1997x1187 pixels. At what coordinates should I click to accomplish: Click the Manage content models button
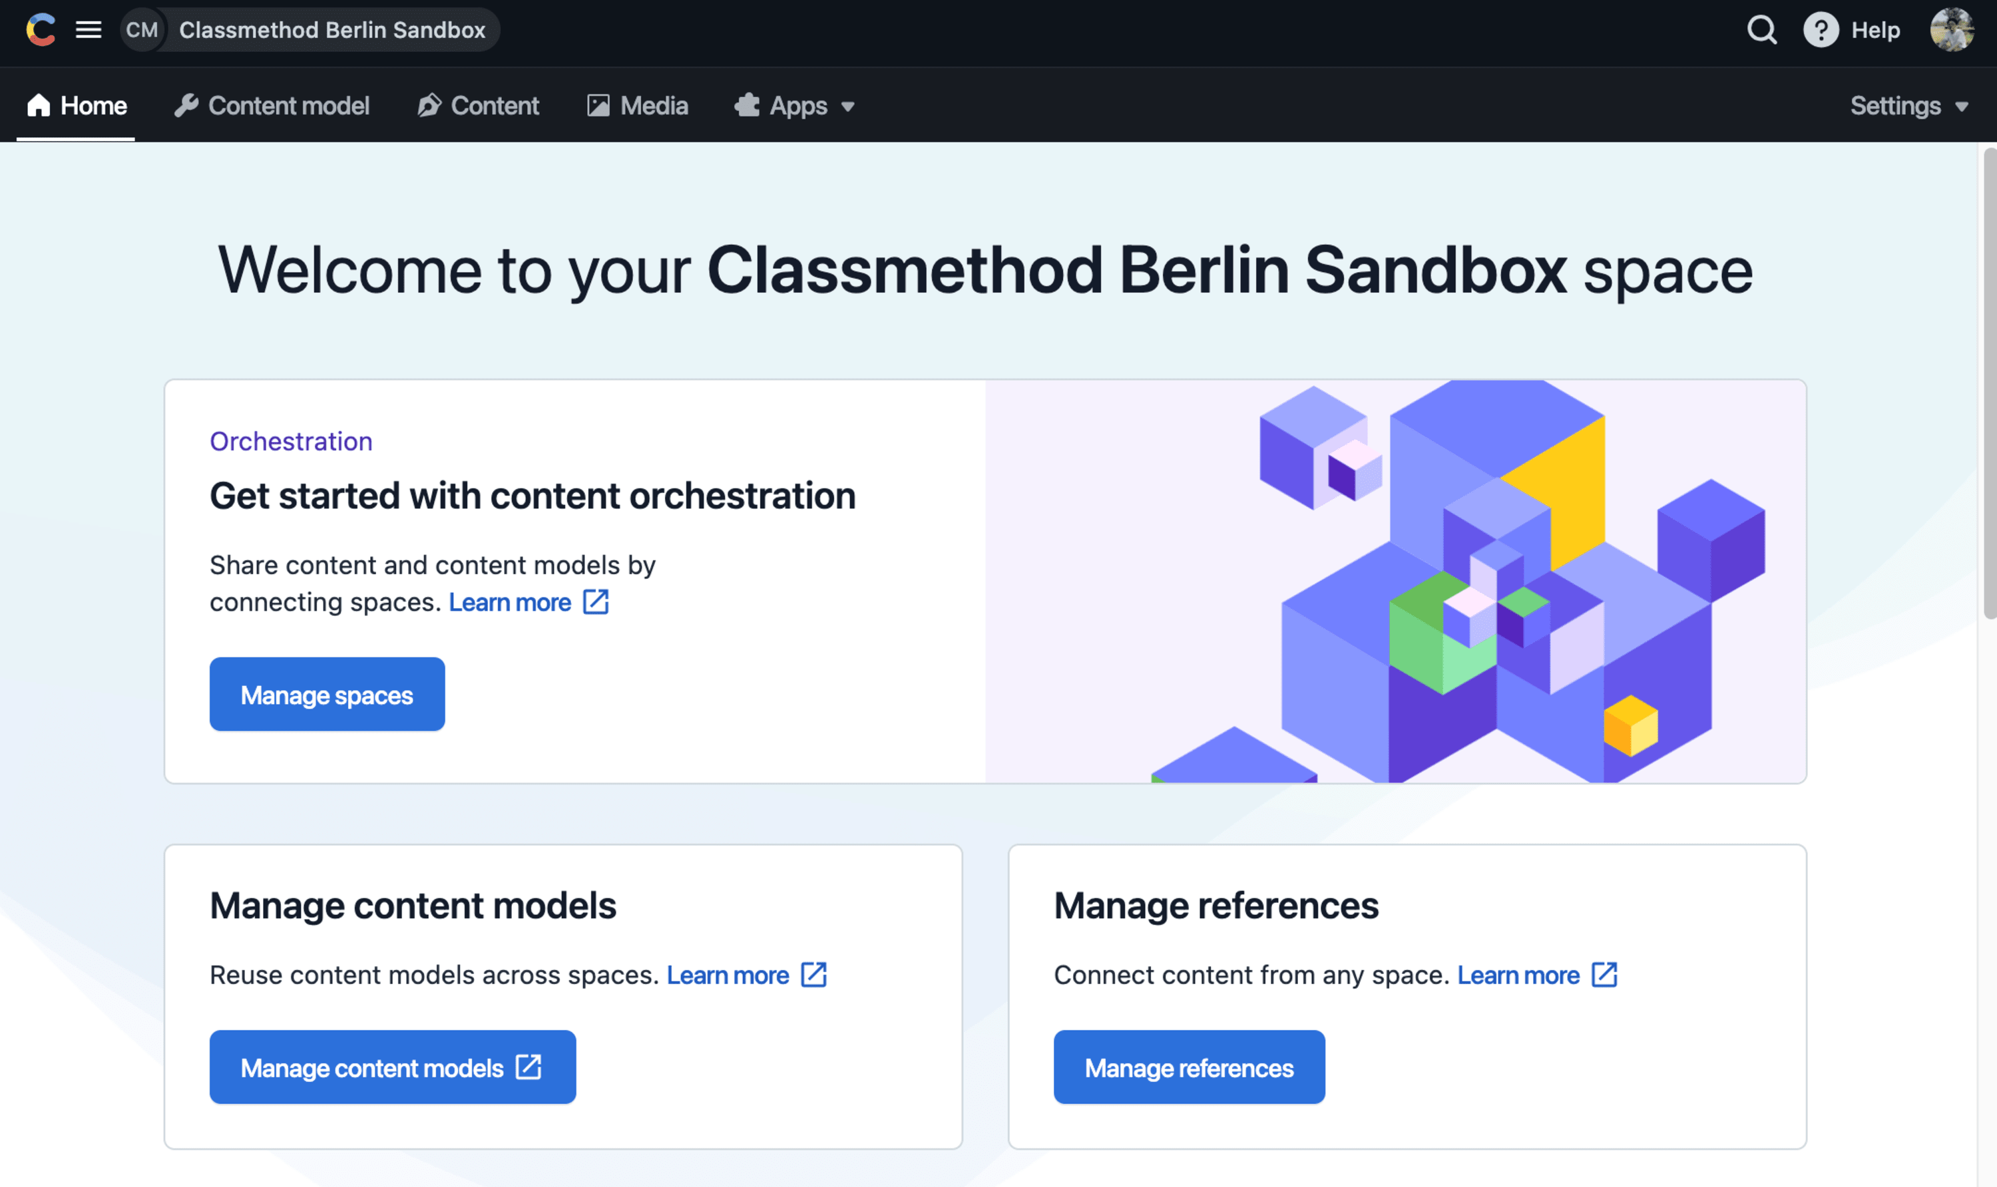pos(393,1067)
